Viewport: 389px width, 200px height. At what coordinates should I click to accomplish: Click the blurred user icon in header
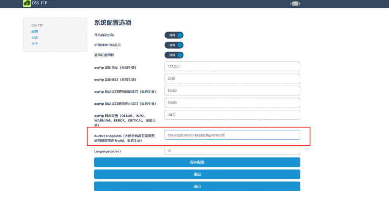[x=295, y=3]
